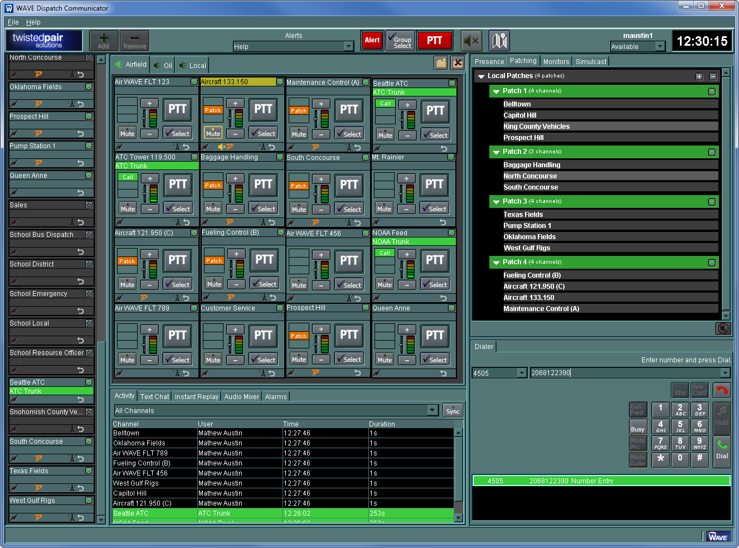The image size is (739, 548).
Task: Click volume minus on South Concourse panel
Action: click(x=321, y=209)
